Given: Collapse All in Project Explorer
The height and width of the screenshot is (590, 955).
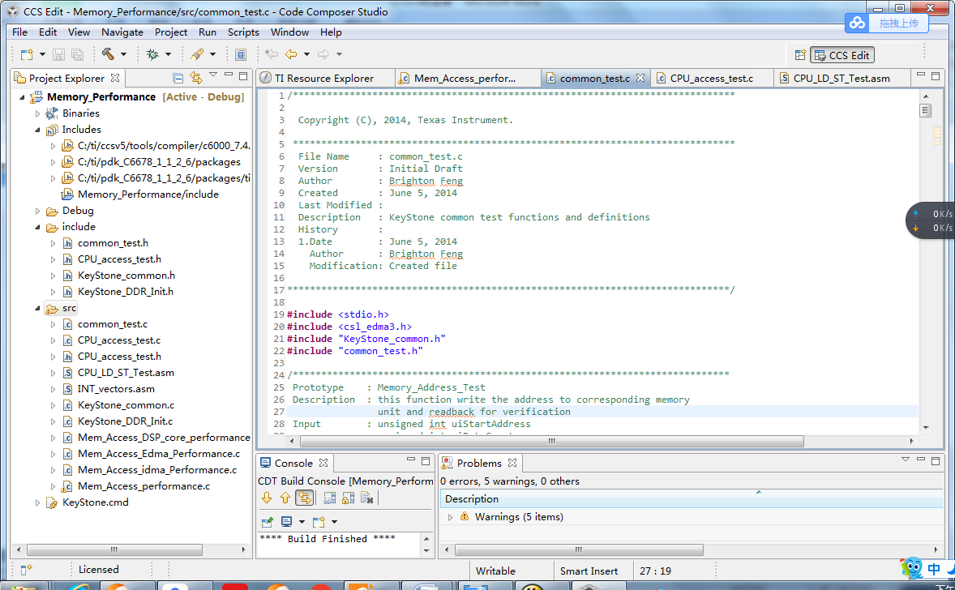Looking at the screenshot, I should coord(178,78).
